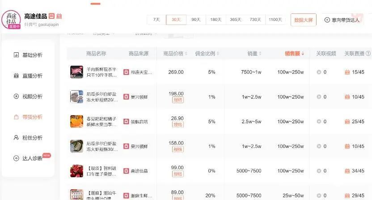The width and height of the screenshot is (372, 200).
Task: Click the 祁连天宝 shop source icon
Action: click(x=126, y=72)
